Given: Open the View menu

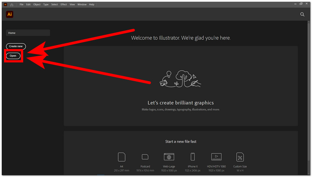Looking at the screenshot, I should pos(72,4).
